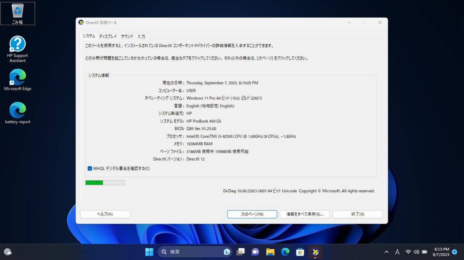Click the battery status tray icon
The width and height of the screenshot is (464, 260).
click(x=425, y=252)
